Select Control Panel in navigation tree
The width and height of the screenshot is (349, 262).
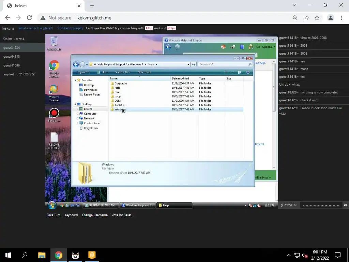92,123
